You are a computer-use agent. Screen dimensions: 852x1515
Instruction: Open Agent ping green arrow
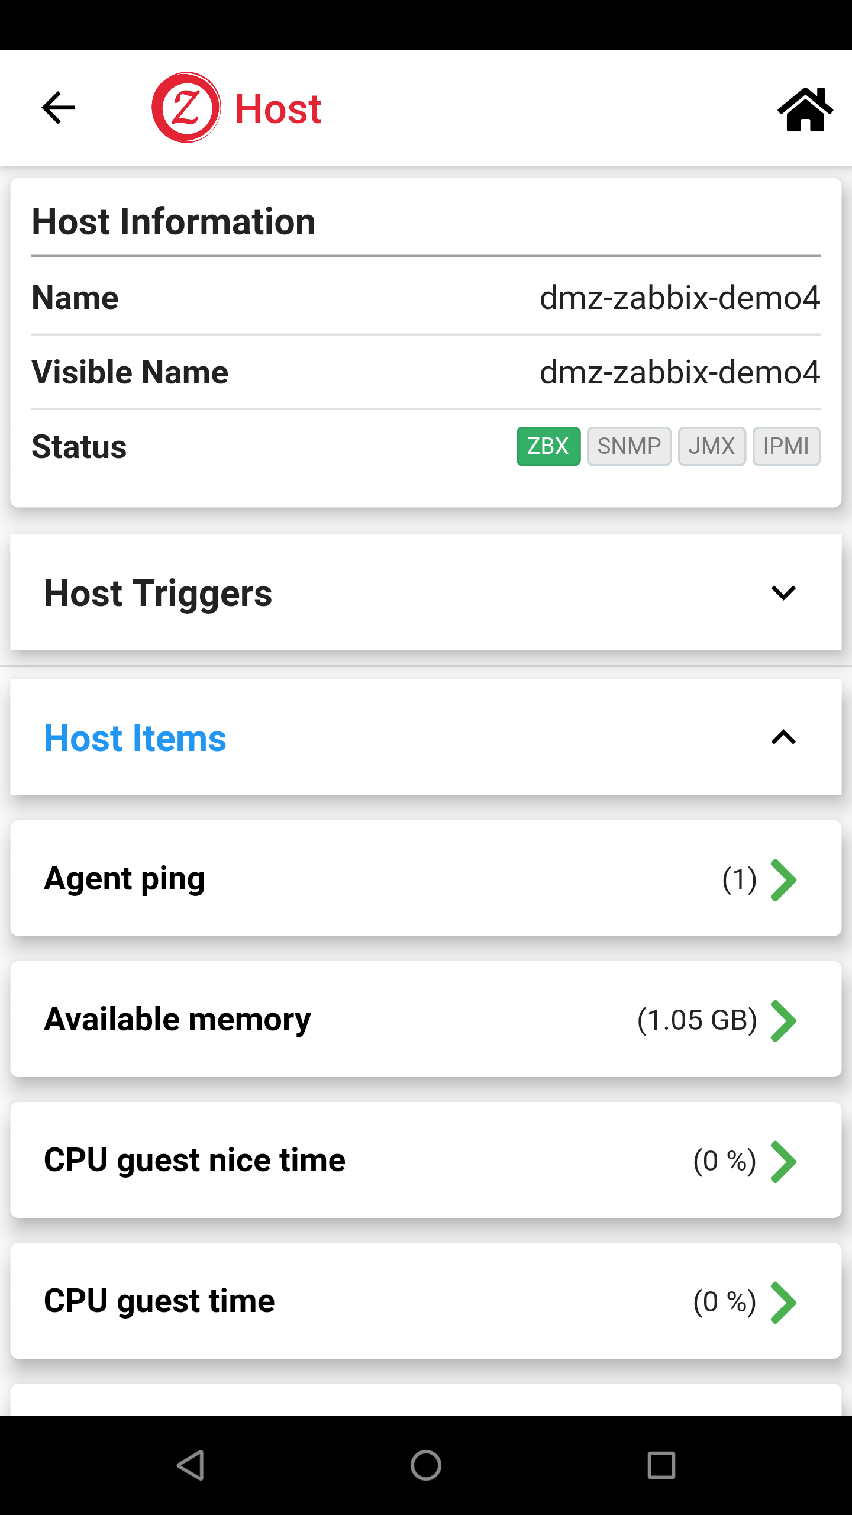pyautogui.click(x=784, y=880)
